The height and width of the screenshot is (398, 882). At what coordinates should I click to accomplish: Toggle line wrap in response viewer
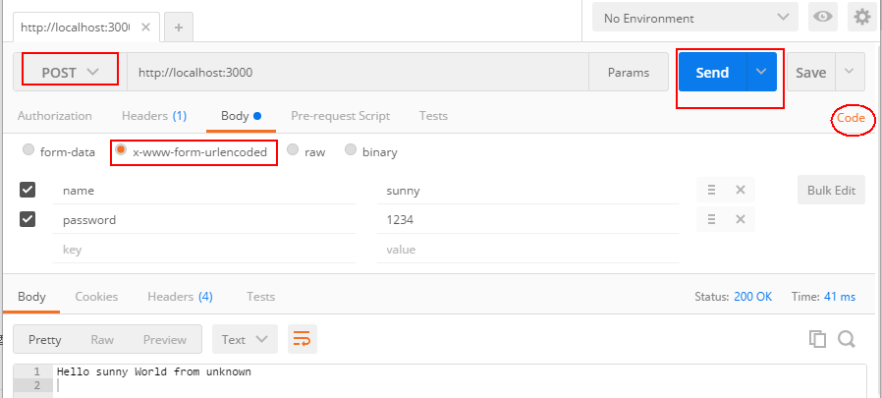tap(302, 340)
